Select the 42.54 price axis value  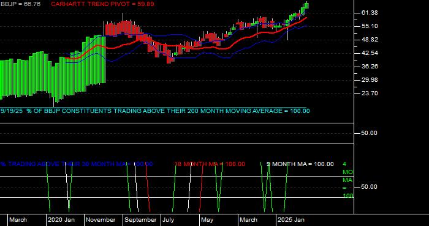(370, 53)
